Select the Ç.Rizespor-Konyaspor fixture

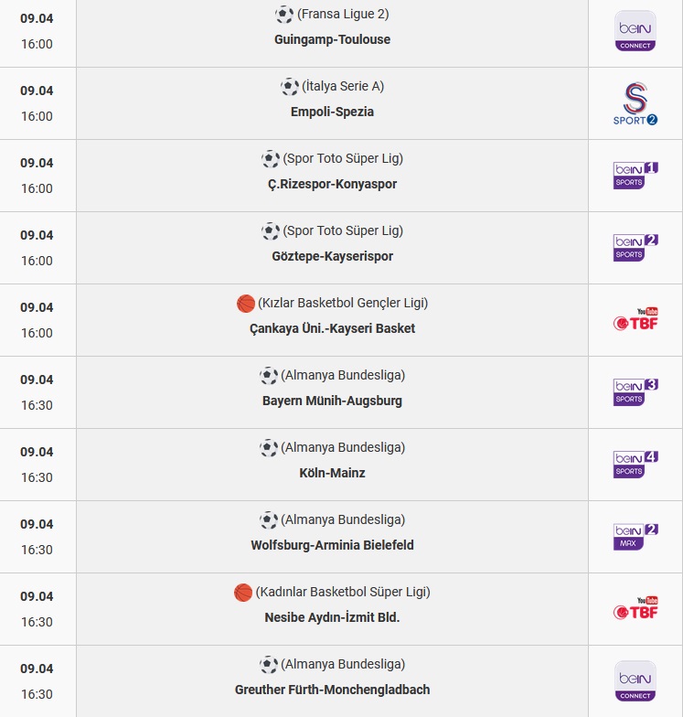tap(333, 184)
